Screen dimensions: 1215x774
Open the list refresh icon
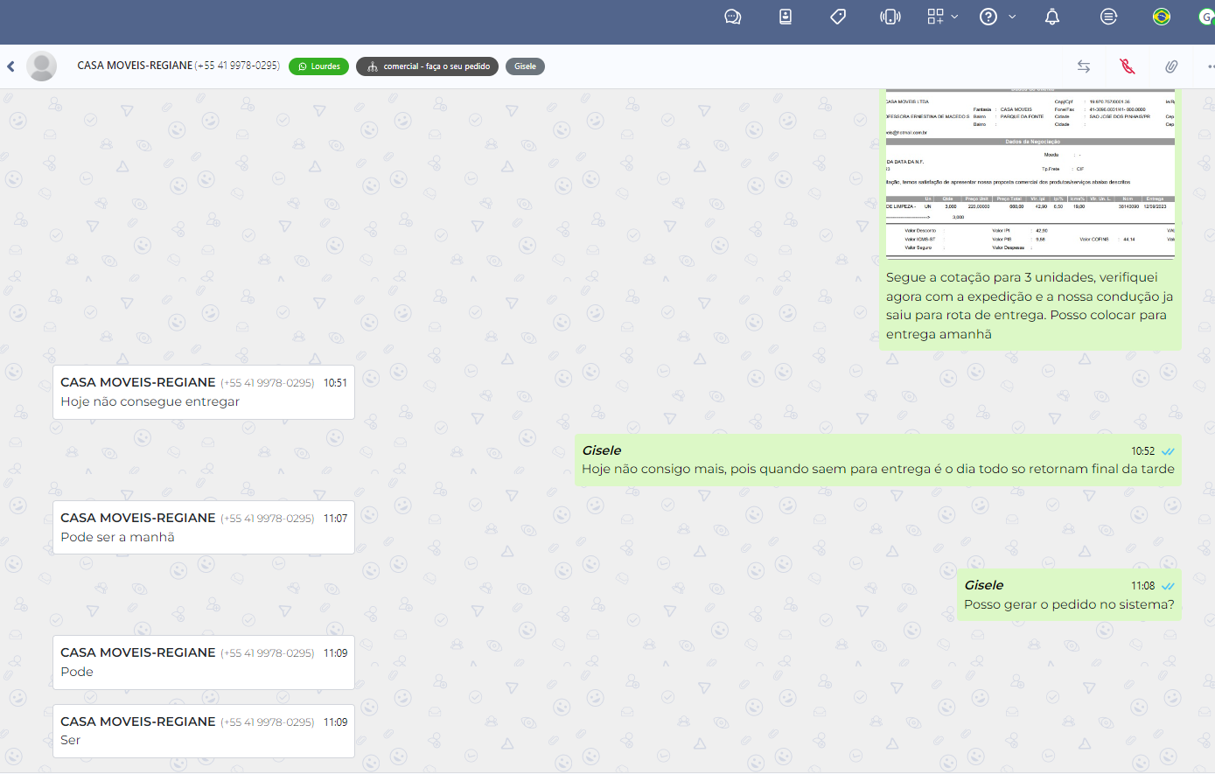click(1108, 17)
